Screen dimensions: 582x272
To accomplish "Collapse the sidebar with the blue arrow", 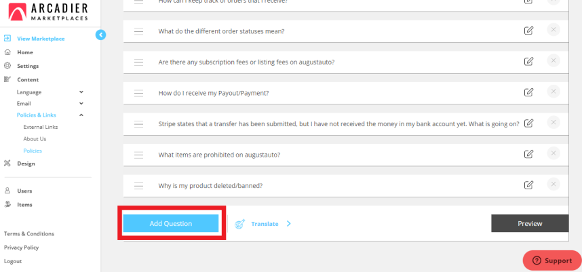I will coord(100,35).
